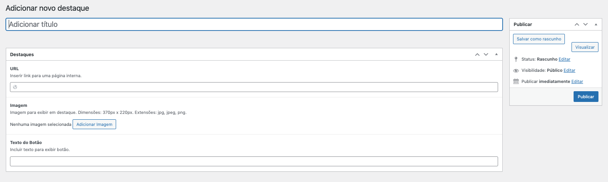608x182 pixels.
Task: Edit the Status Rascunho setting
Action: pos(564,59)
